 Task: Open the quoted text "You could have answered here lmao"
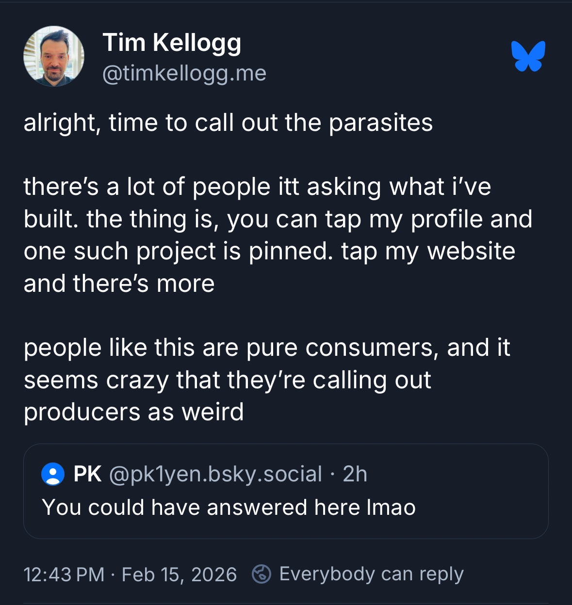point(229,508)
